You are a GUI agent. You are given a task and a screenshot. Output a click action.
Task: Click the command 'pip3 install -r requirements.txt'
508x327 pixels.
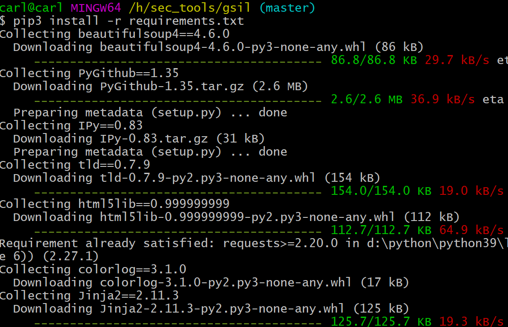coord(129,21)
